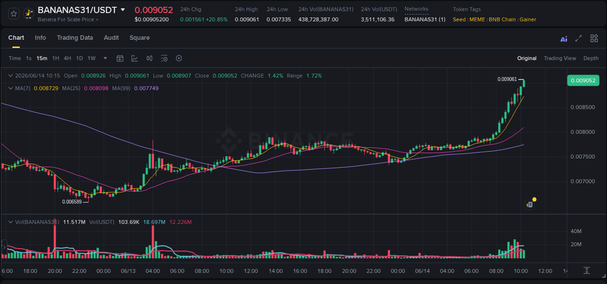Open the multi-chart grid layout icon
Screen dimensions: 607x284
[x=594, y=38]
